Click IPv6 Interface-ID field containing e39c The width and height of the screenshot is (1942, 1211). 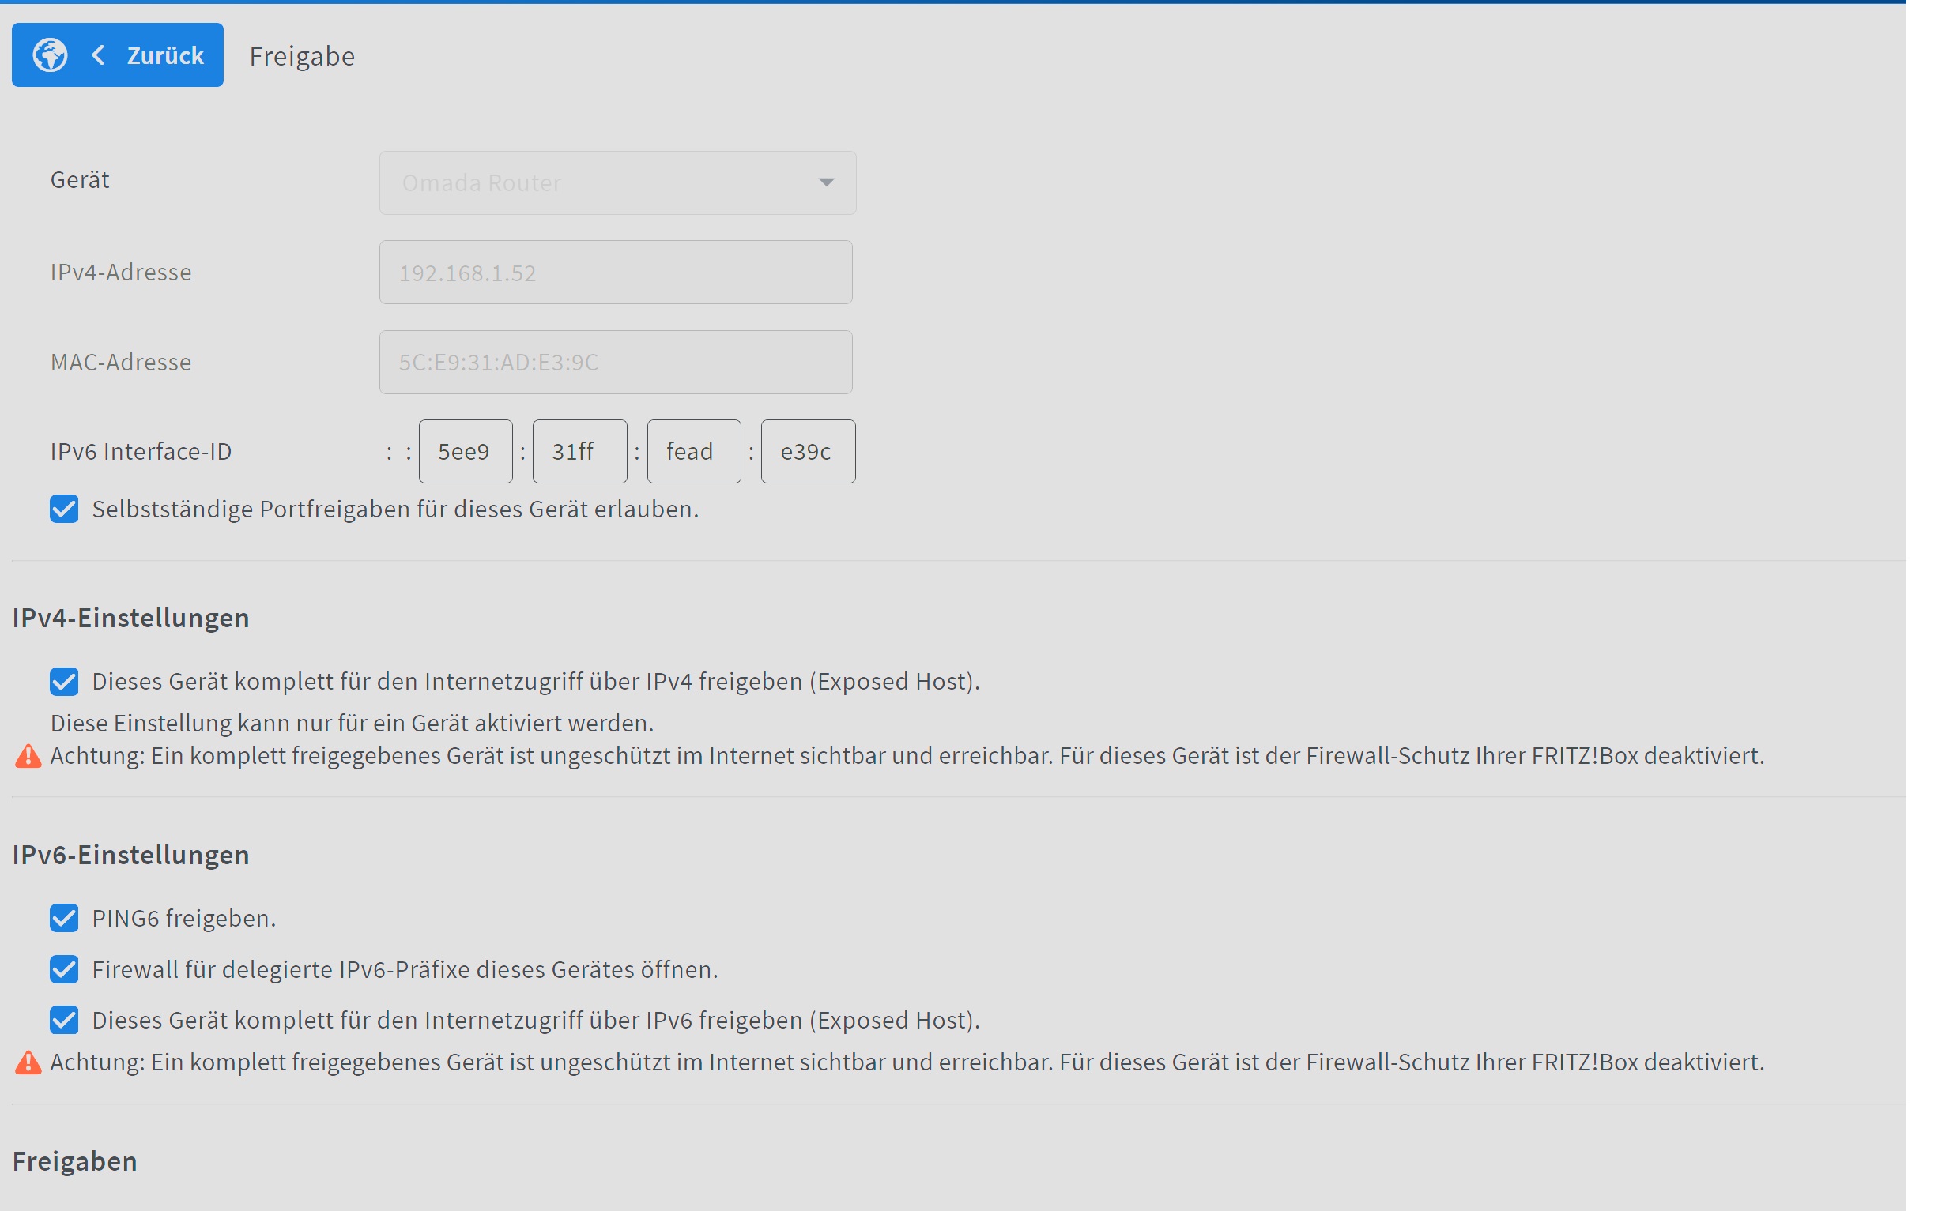(808, 452)
